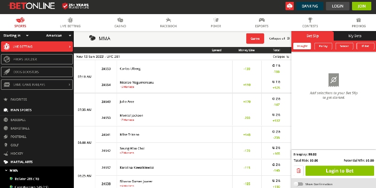Screen dimensions: 376x188
Task: Click the Money Line column header
Action: pos(246,50)
